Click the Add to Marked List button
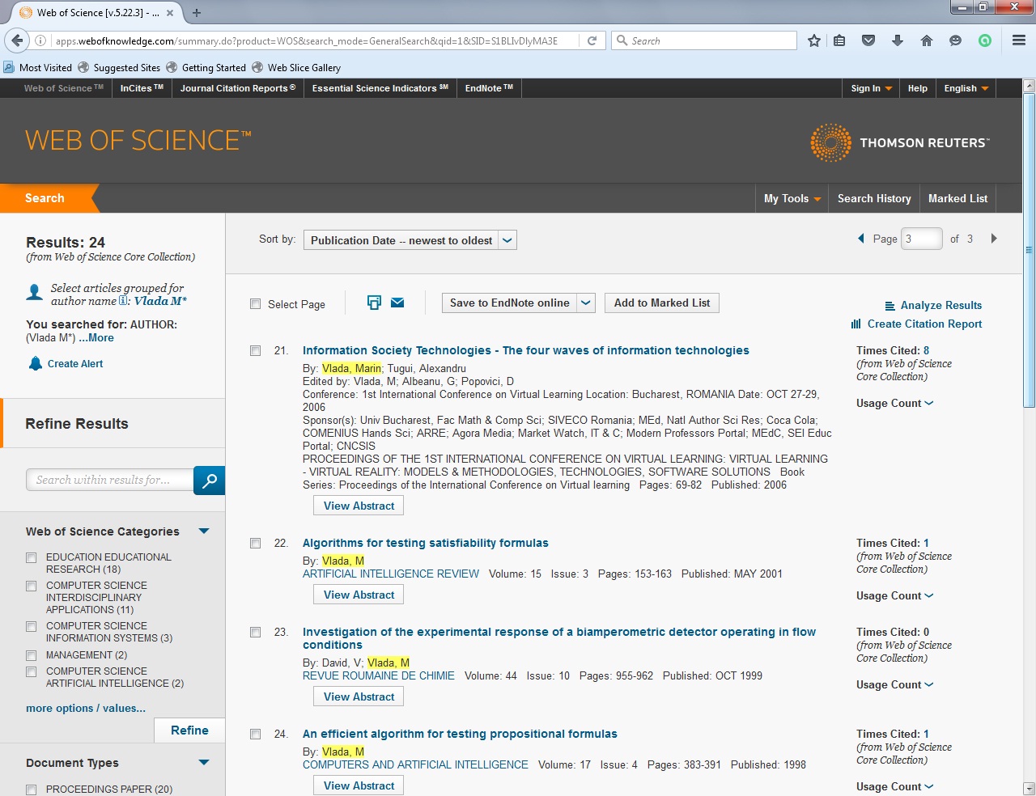 click(x=661, y=303)
